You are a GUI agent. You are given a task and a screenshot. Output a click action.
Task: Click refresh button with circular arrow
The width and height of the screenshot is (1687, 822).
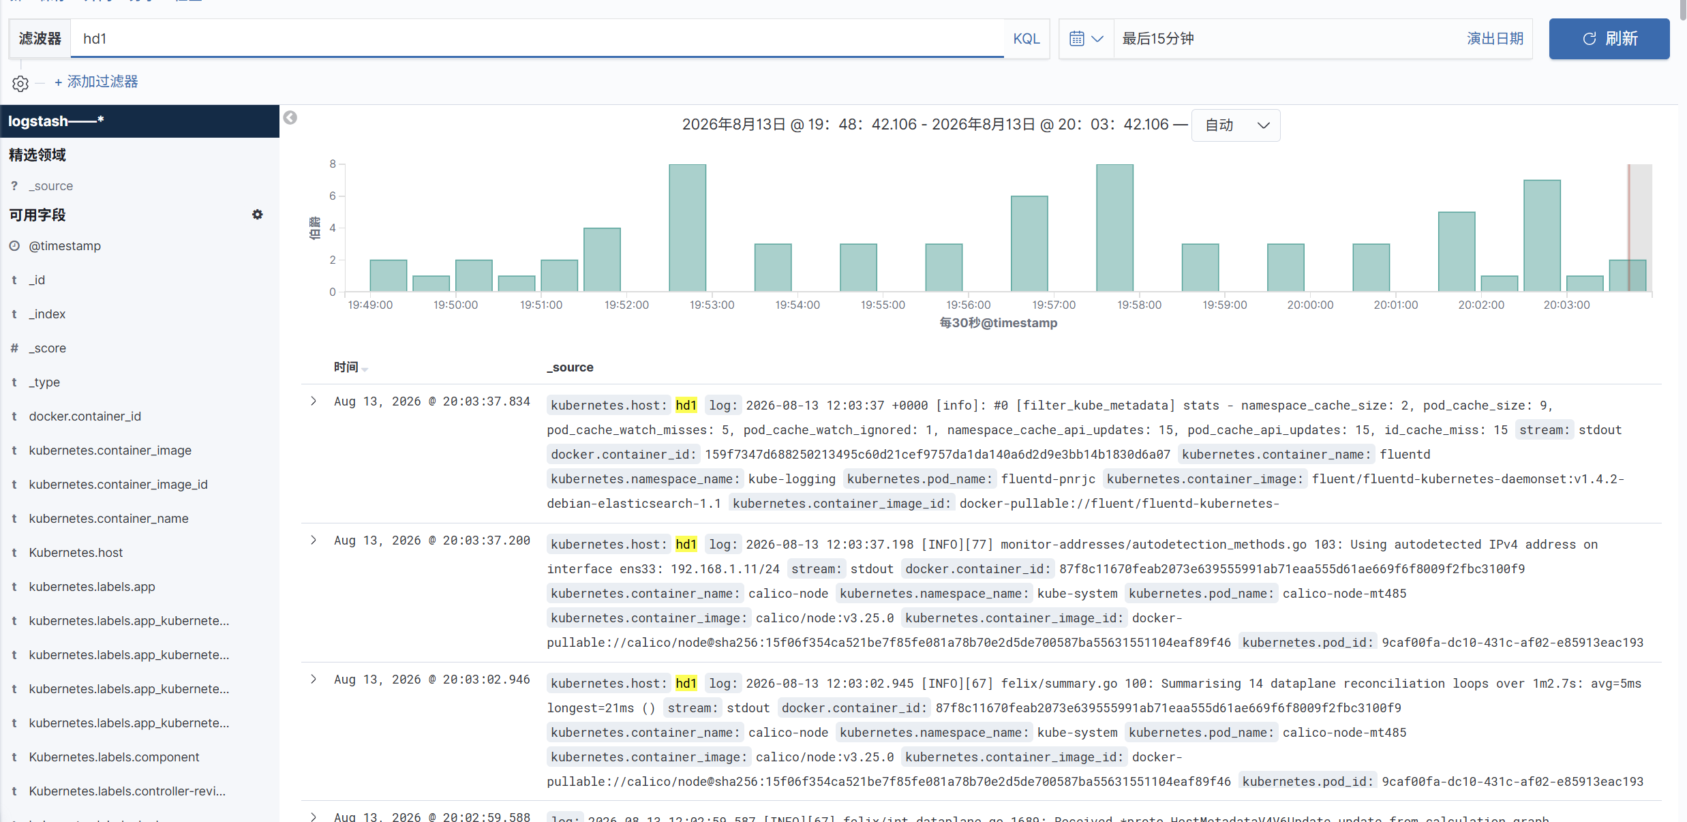[x=1609, y=39]
